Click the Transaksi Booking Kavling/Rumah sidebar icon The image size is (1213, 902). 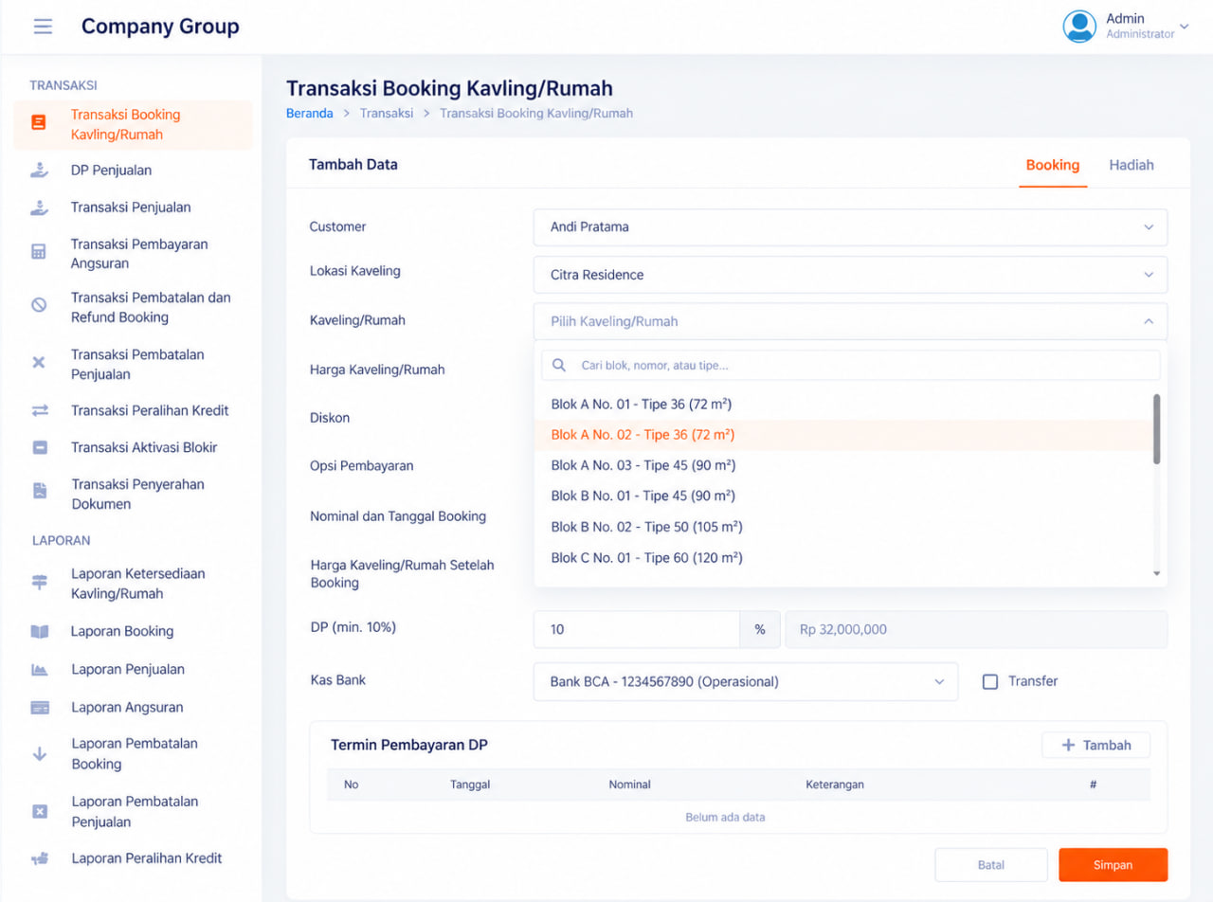pos(39,123)
